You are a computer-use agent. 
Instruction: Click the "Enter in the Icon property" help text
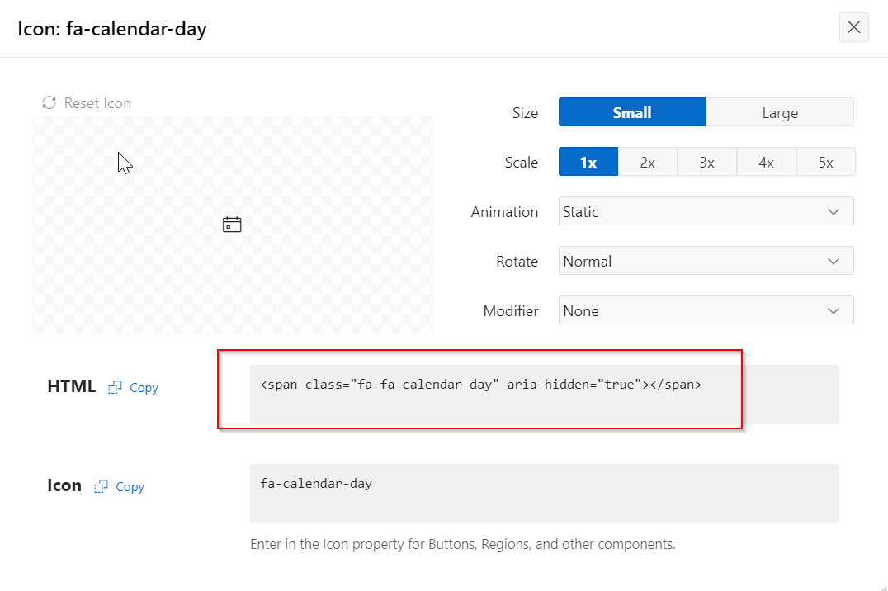463,544
